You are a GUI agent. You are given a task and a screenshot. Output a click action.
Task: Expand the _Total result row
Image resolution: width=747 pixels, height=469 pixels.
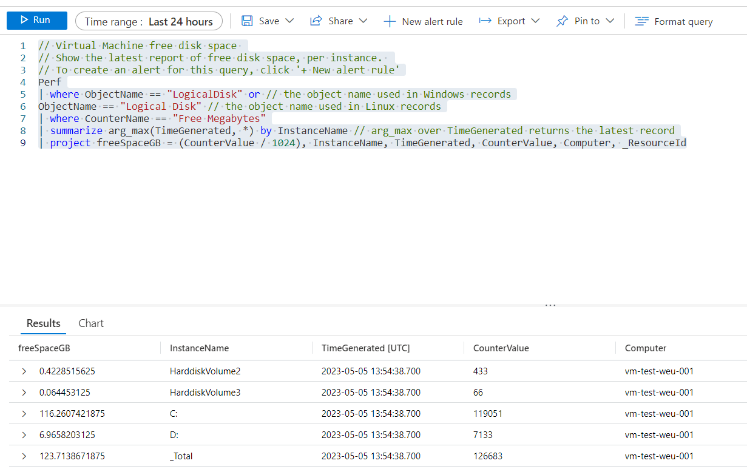24,456
